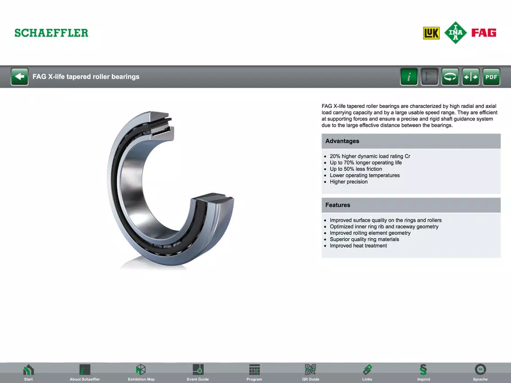Tap the tapered roller bearing image

(170, 189)
